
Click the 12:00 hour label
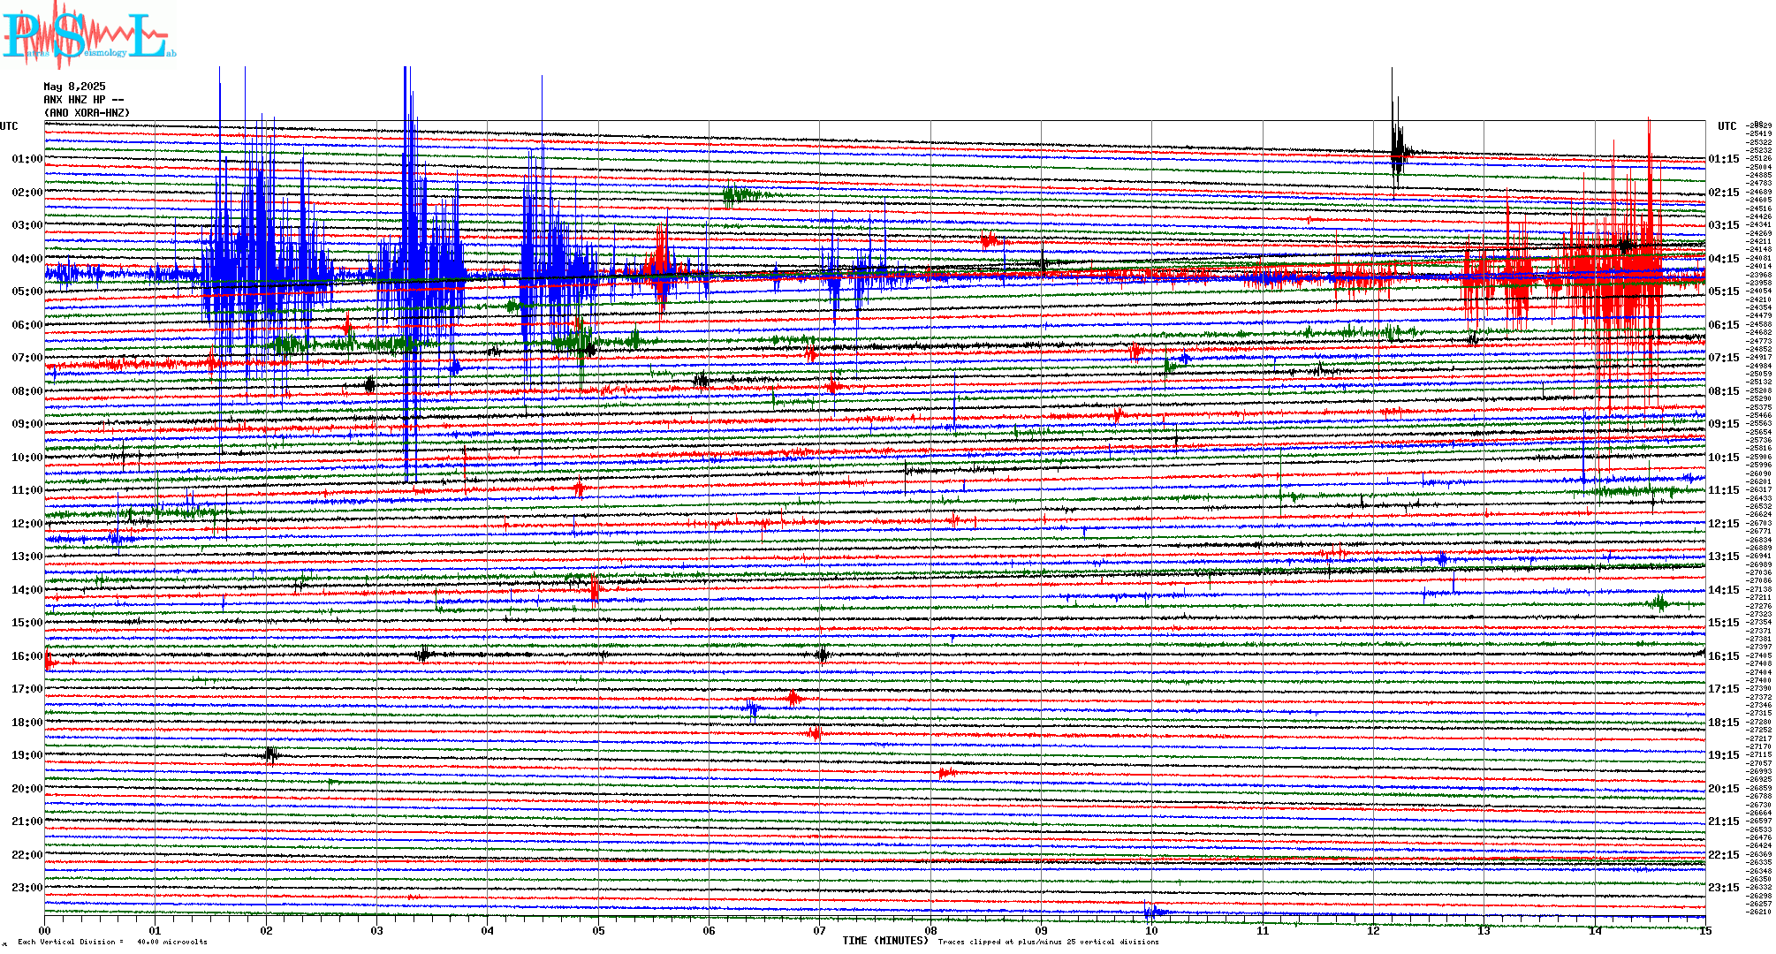tap(27, 524)
